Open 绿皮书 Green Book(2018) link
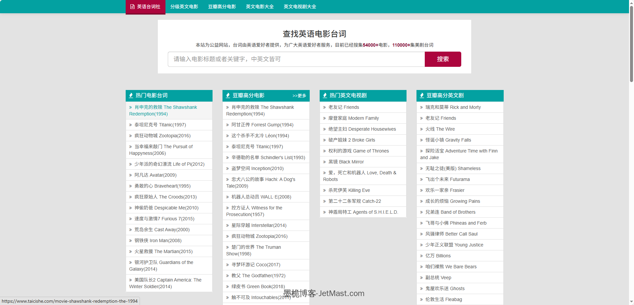The width and height of the screenshot is (634, 305). [258, 286]
